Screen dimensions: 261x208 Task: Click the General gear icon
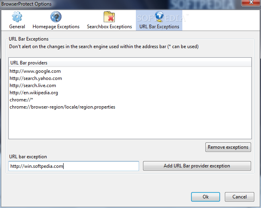point(17,17)
